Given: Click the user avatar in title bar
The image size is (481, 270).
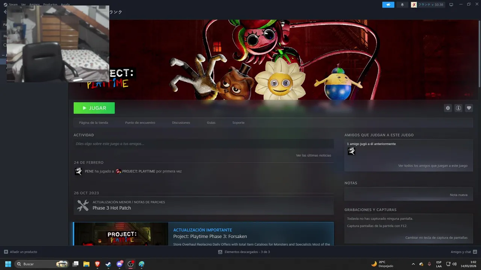Looking at the screenshot, I should (414, 4).
